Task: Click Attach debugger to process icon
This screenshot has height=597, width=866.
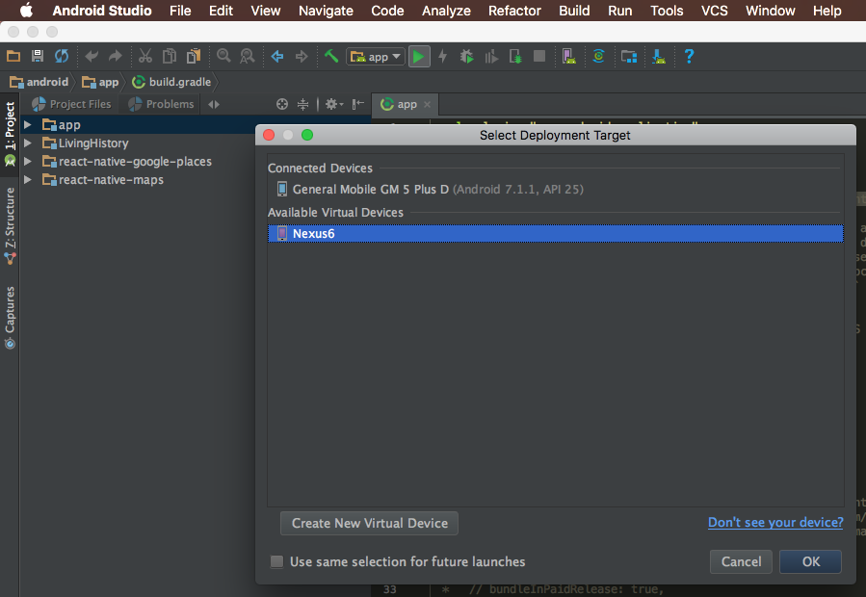Action: coord(515,57)
